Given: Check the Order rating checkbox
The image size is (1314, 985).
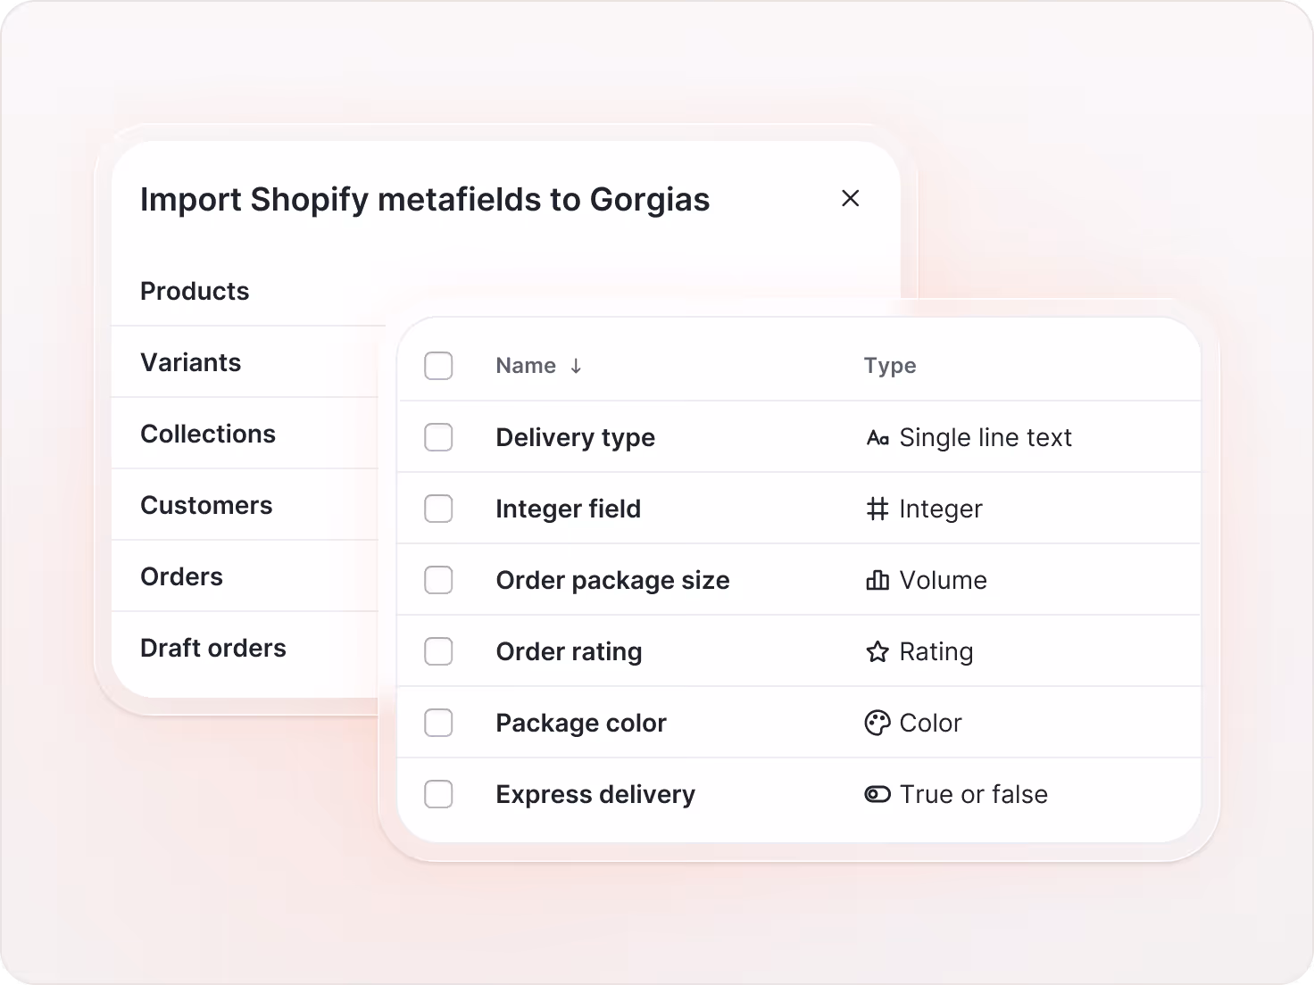Looking at the screenshot, I should [438, 651].
